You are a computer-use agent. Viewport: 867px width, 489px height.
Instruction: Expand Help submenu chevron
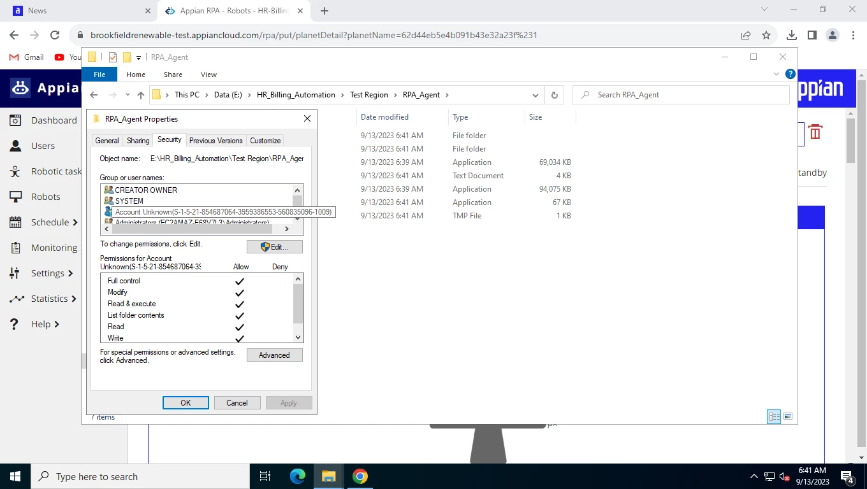pos(57,324)
